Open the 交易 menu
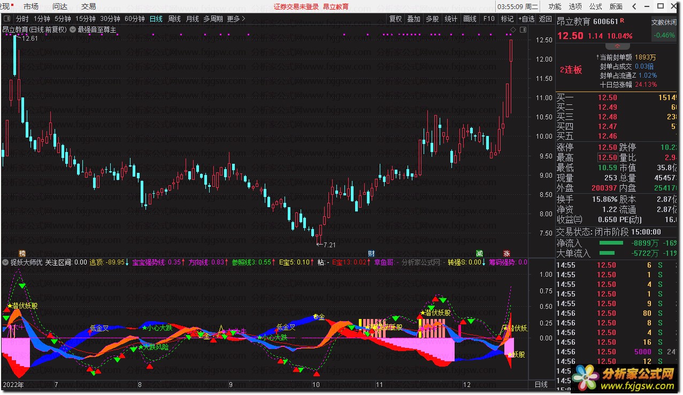683x395 pixels. [89, 6]
